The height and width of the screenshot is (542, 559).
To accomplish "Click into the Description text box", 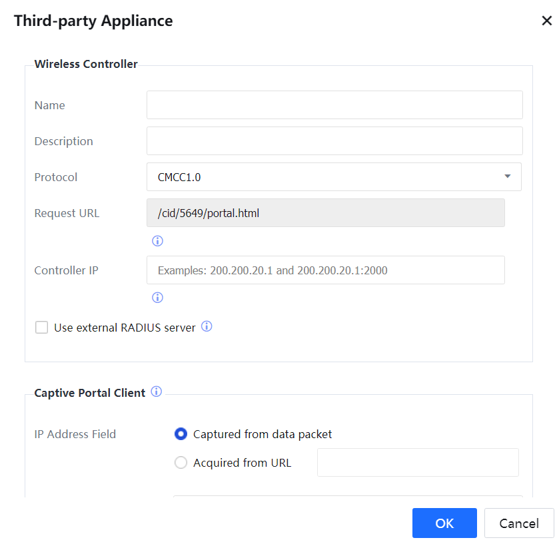I will click(x=334, y=141).
